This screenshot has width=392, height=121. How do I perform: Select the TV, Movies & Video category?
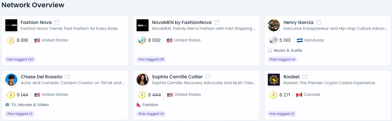pyautogui.click(x=27, y=105)
